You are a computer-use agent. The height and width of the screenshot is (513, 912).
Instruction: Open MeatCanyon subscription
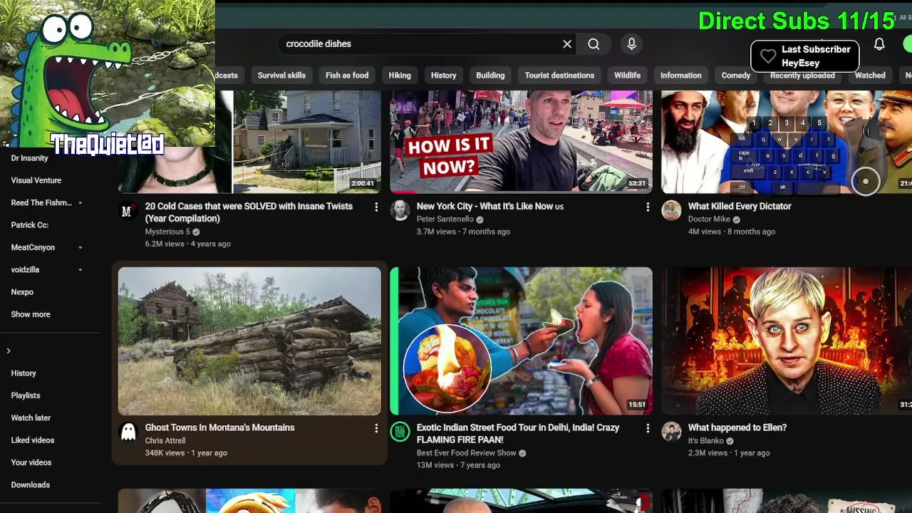(33, 247)
